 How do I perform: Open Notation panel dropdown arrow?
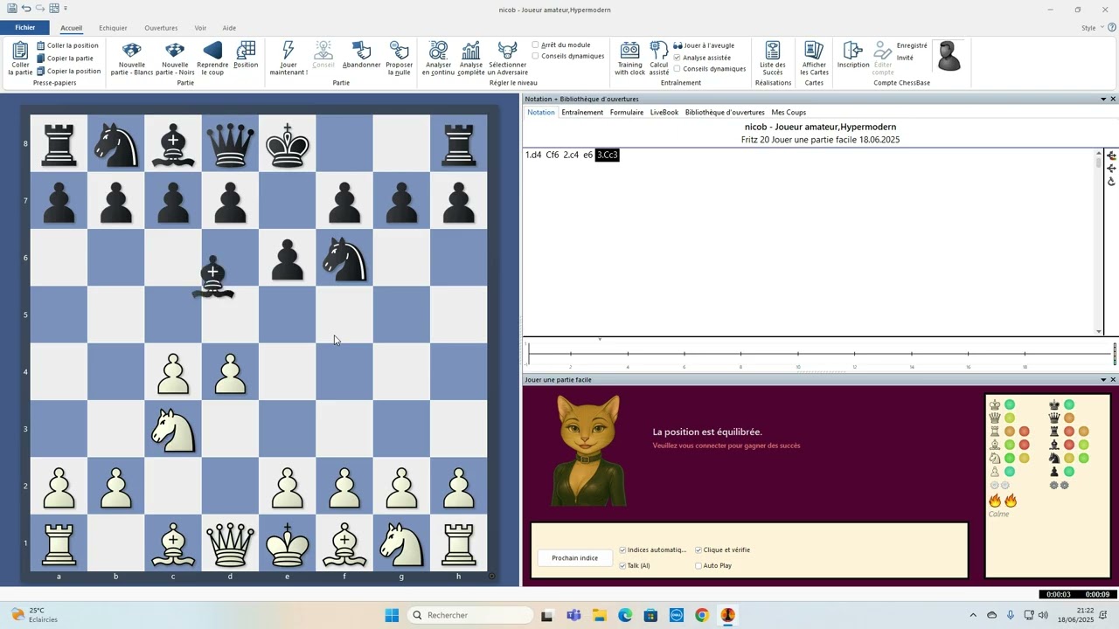[x=1103, y=100]
